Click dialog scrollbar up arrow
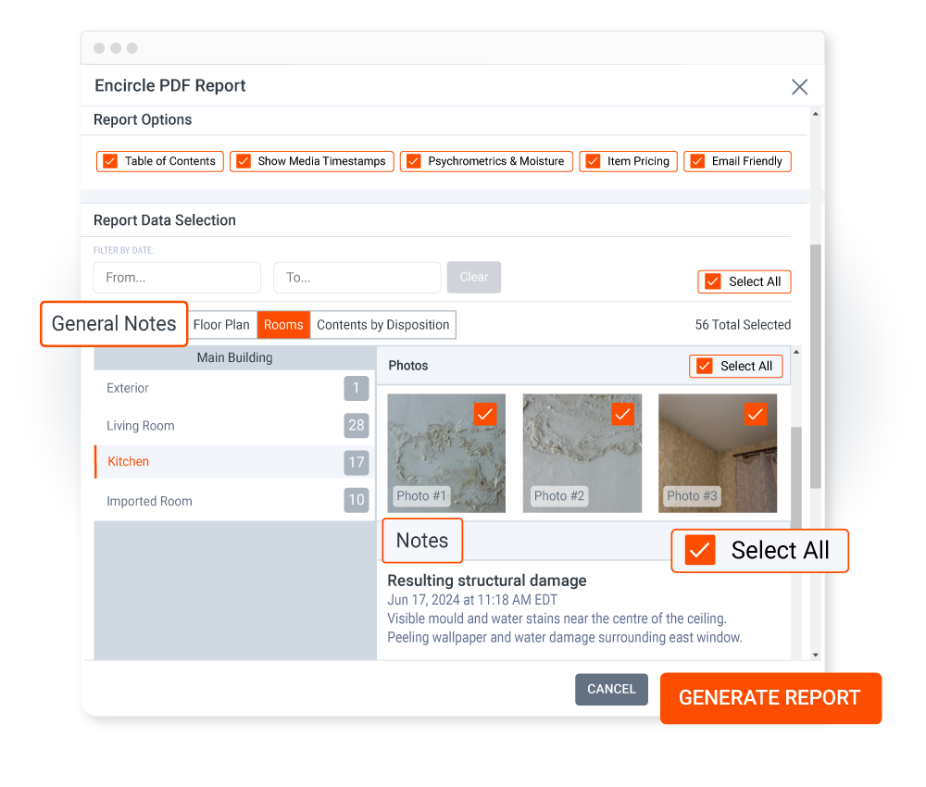The image size is (926, 787). click(816, 114)
